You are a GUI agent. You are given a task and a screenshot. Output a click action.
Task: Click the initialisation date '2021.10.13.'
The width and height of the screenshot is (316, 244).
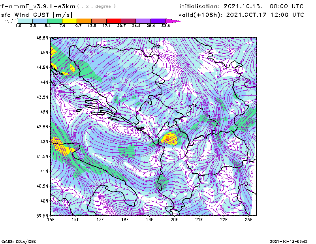coord(243,6)
